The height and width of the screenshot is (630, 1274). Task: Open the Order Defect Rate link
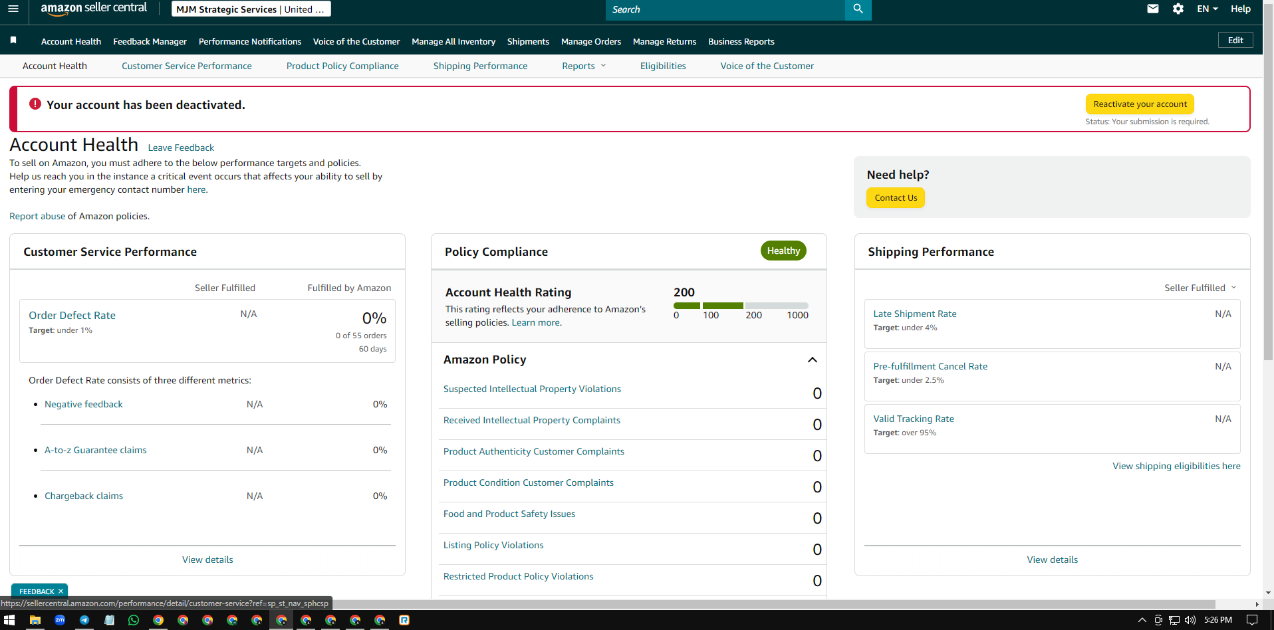click(x=72, y=316)
